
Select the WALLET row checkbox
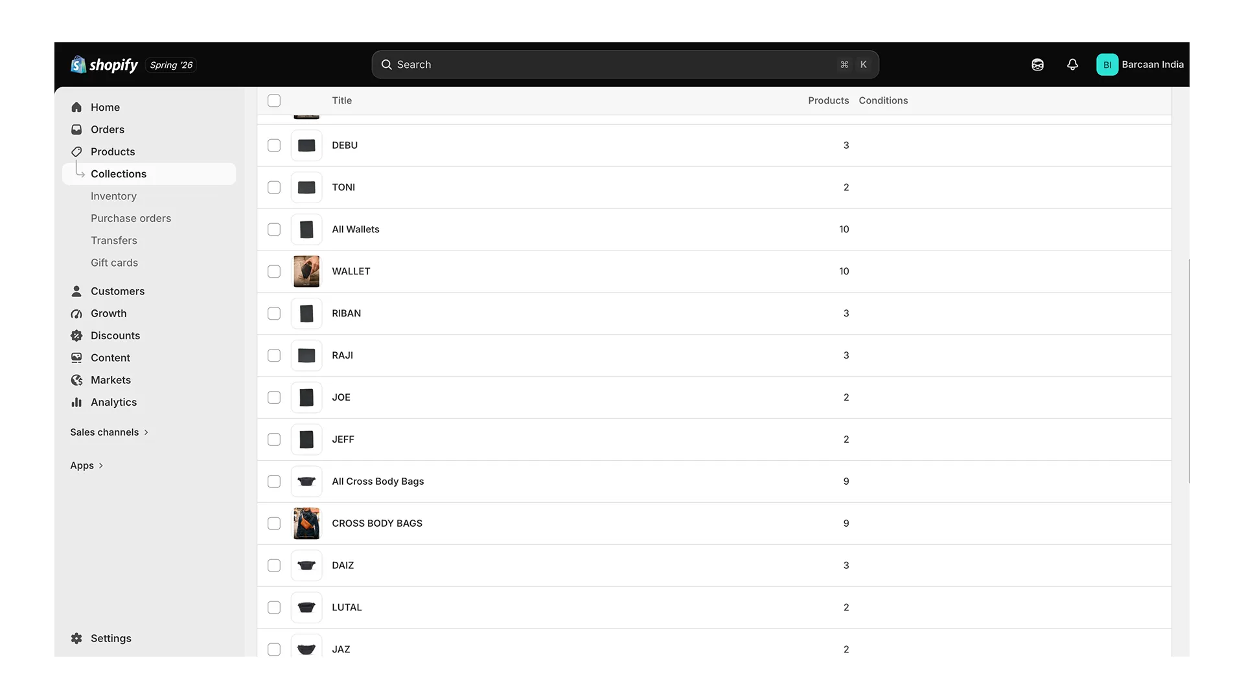click(x=274, y=271)
